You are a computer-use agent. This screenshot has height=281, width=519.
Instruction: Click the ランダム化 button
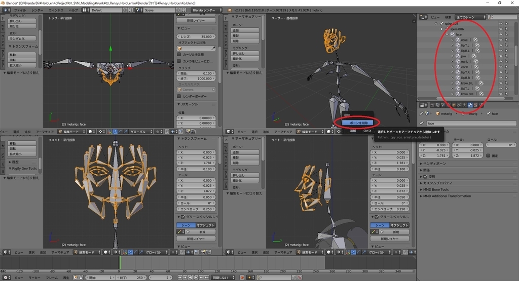pyautogui.click(x=22, y=38)
